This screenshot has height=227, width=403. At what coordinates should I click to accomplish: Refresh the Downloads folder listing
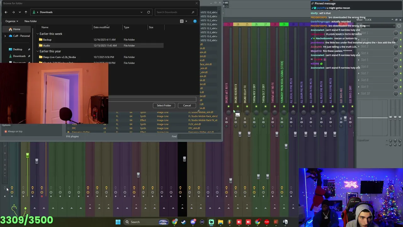[149, 12]
